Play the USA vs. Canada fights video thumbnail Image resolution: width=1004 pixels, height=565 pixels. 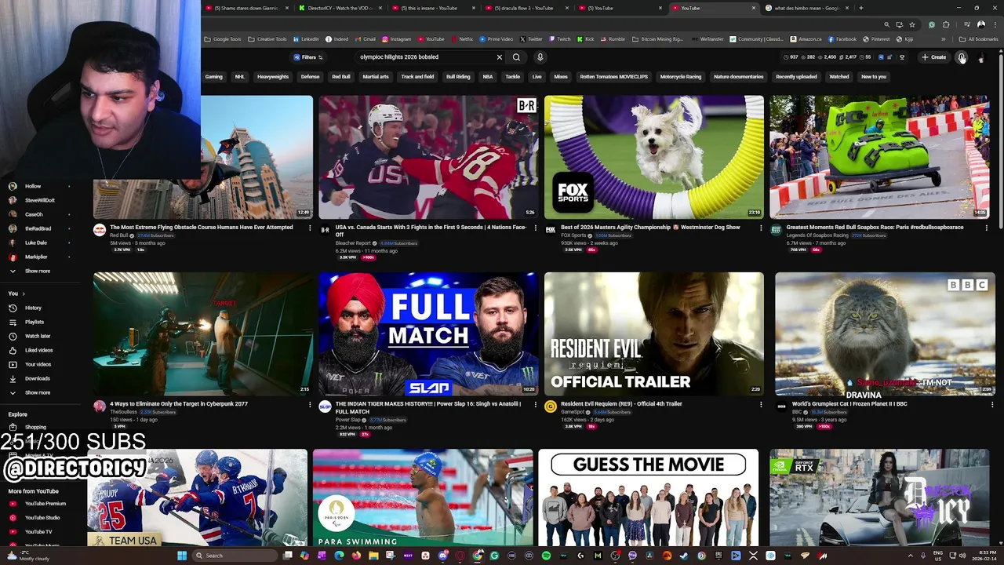pos(428,157)
